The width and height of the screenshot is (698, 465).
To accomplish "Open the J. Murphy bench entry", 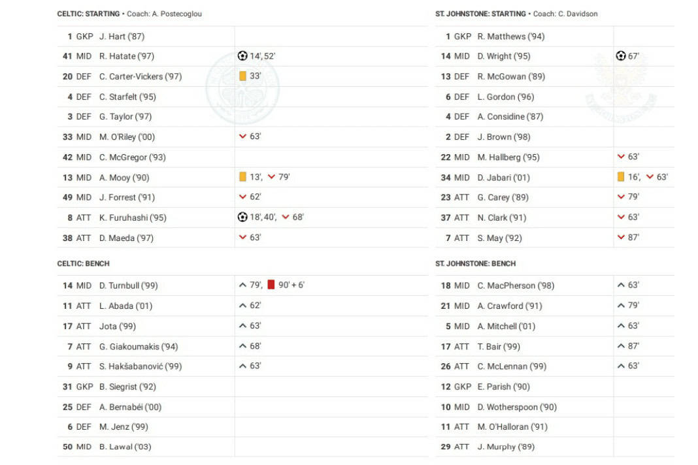I will click(x=555, y=447).
